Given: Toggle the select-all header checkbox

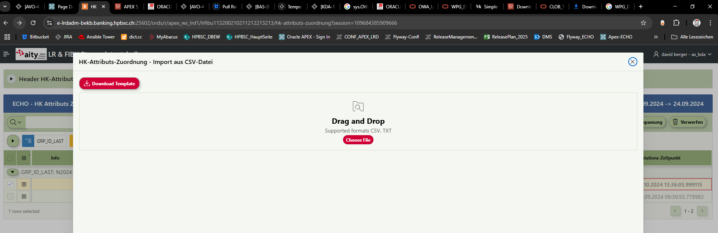Looking at the screenshot, I should pos(10,158).
